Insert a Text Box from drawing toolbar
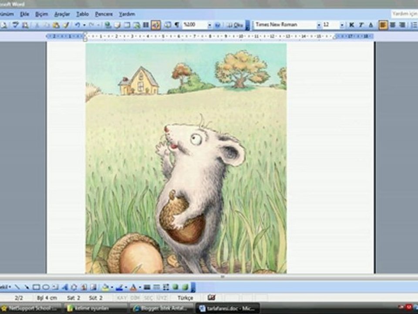Screen dimensions: 418x314 tap(55, 287)
